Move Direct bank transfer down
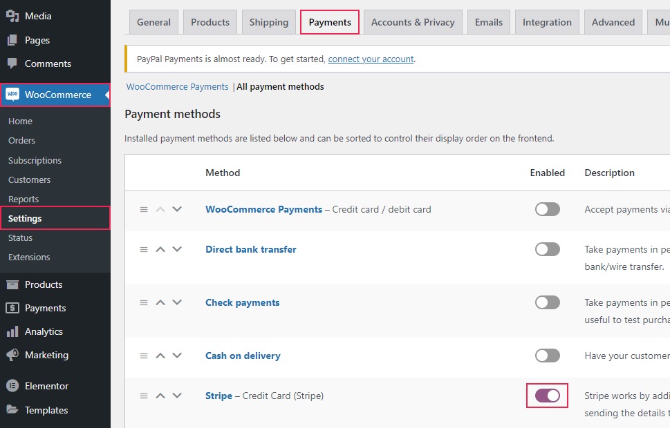Screen dimensions: 670x428 click(x=177, y=249)
